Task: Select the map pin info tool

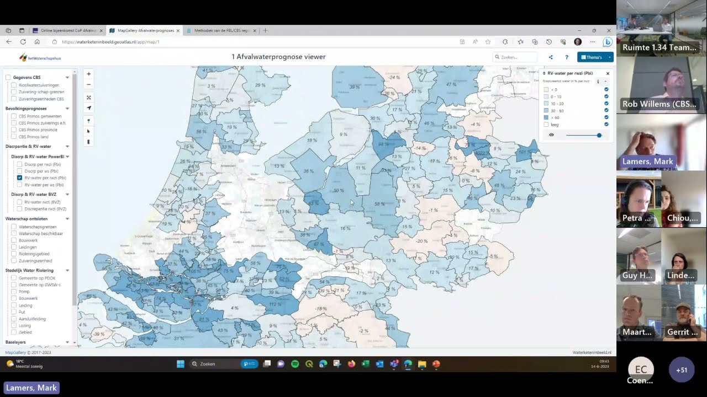Action: (88, 121)
